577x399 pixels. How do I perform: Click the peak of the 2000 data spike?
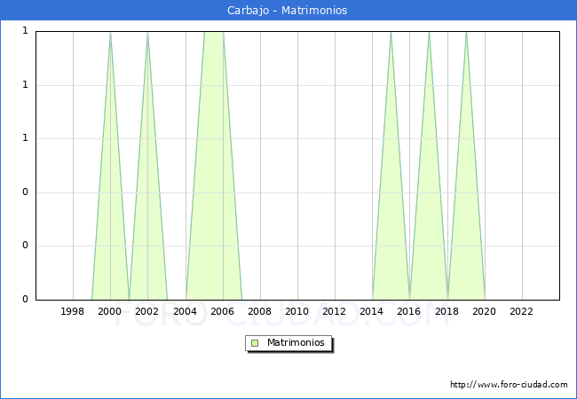tap(110, 33)
